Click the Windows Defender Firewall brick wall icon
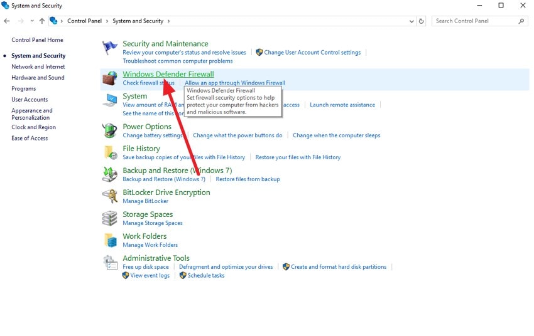Image resolution: width=534 pixels, height=336 pixels. 110,78
